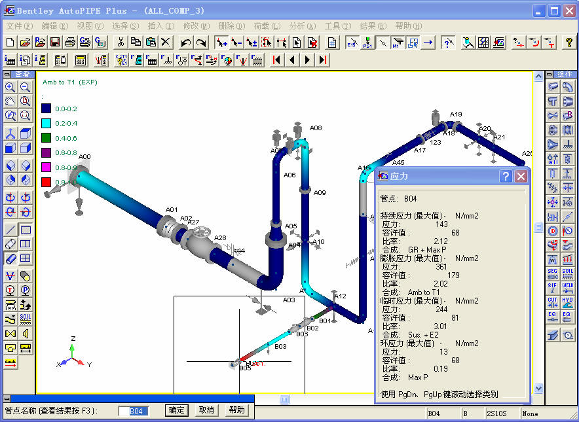The width and height of the screenshot is (579, 422).
Task: Click the green 0.4-0.6 legend swatch
Action: (x=46, y=138)
